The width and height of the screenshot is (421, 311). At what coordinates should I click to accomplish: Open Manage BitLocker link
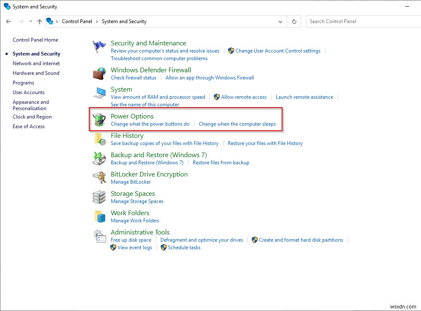[x=131, y=182]
